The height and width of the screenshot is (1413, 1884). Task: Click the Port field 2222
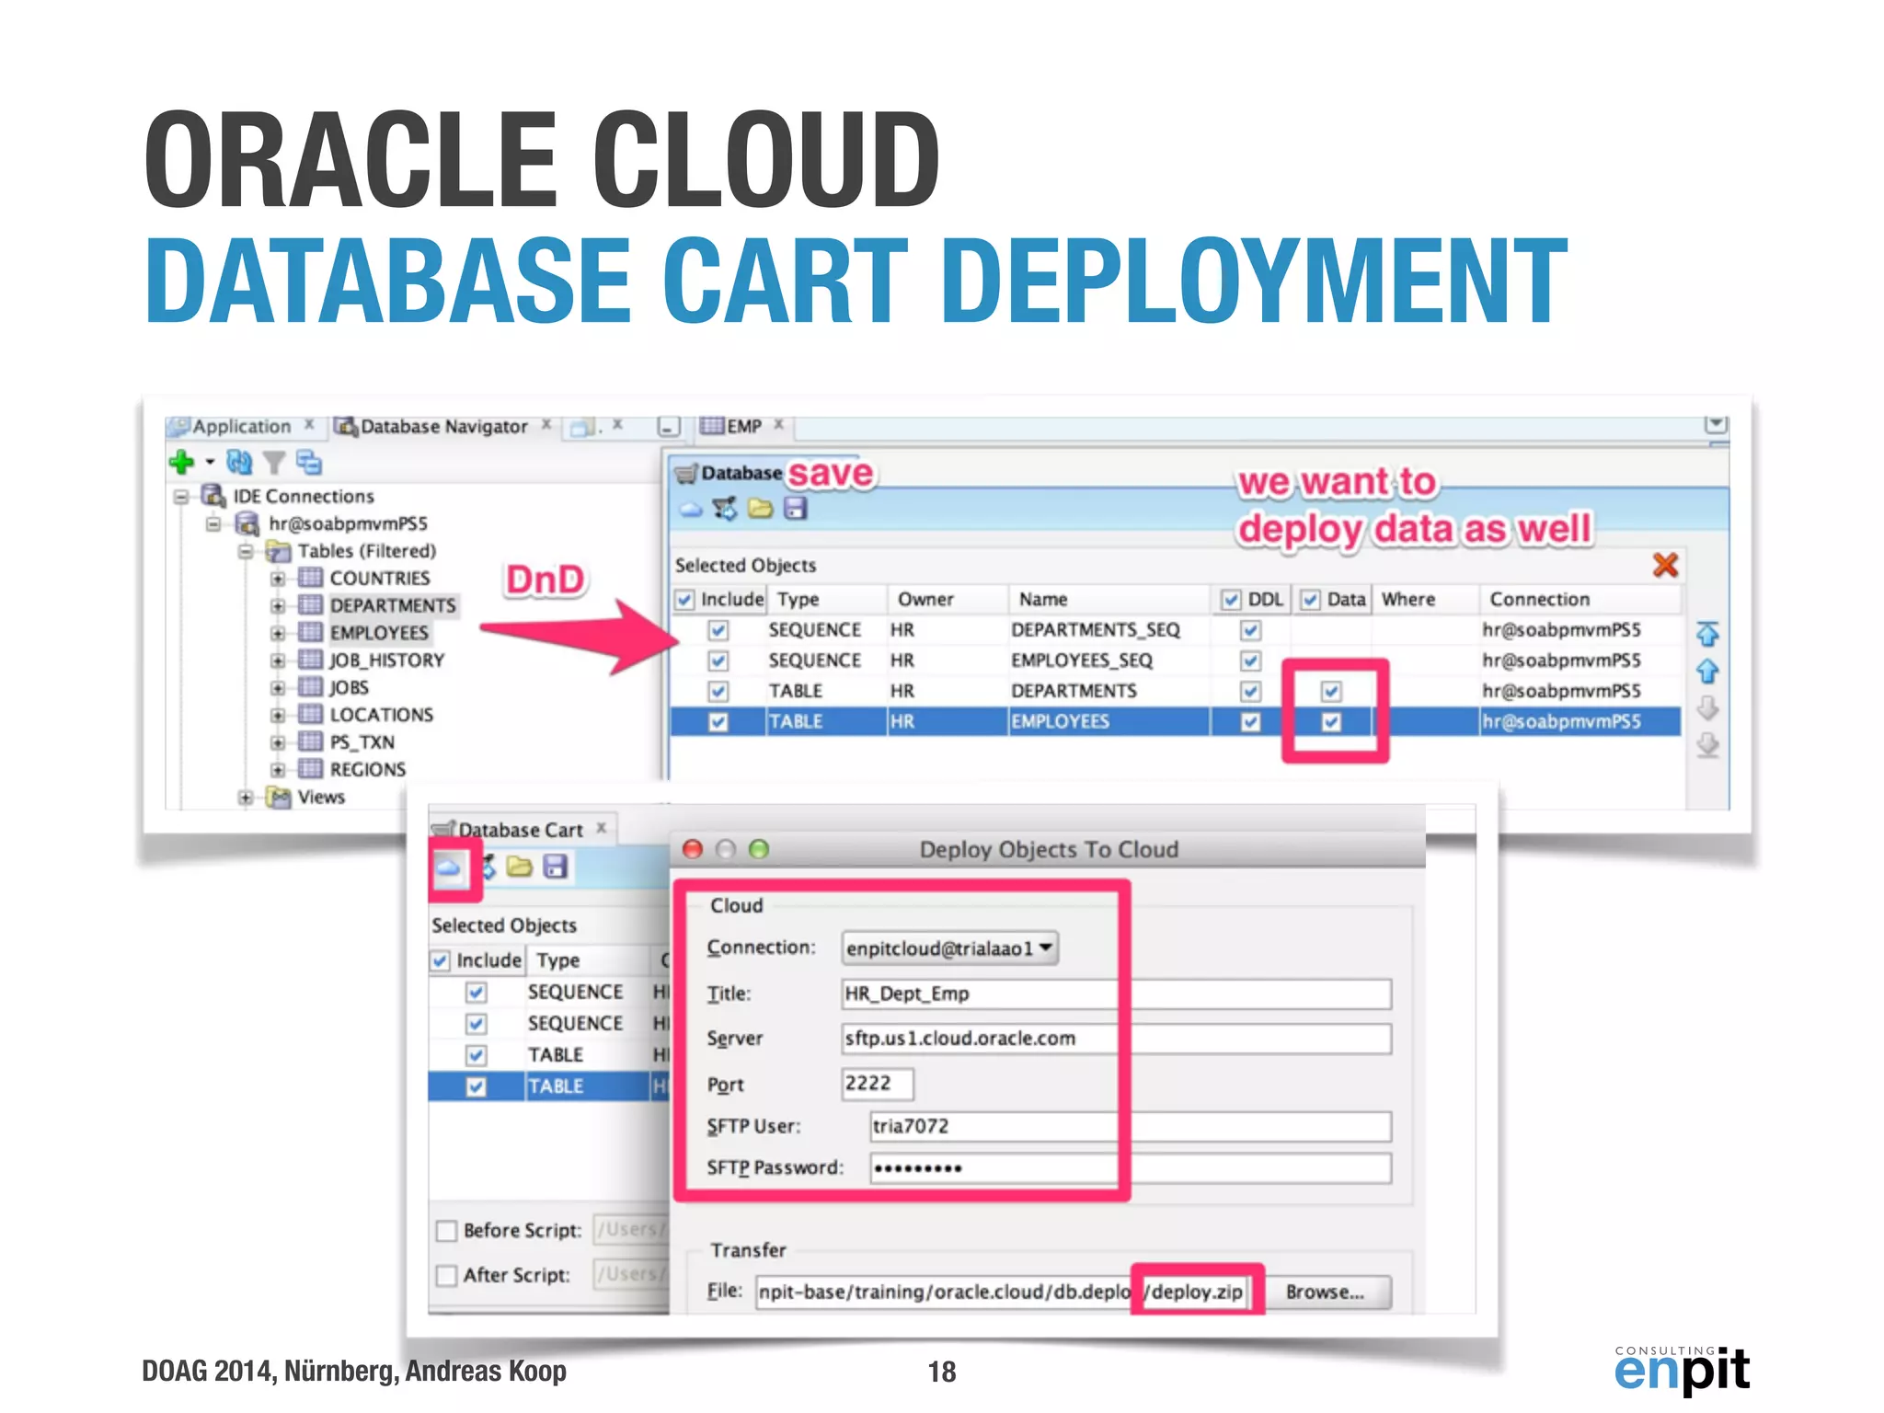[x=878, y=1084]
